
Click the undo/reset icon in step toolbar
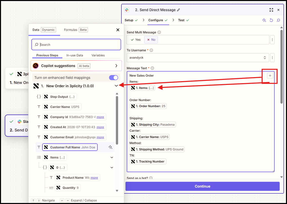pos(271,20)
